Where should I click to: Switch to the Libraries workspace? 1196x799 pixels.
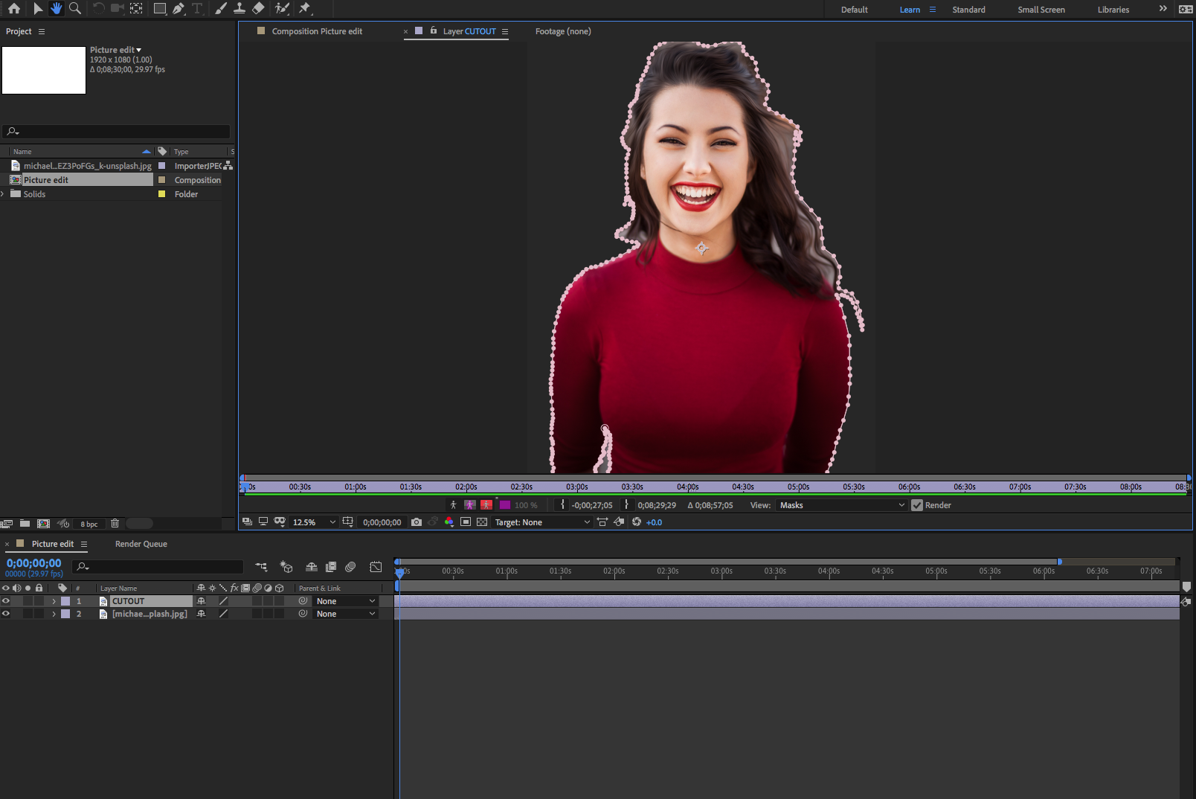click(1113, 10)
